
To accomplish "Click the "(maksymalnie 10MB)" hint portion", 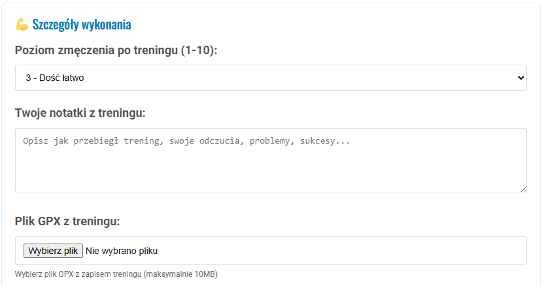I will click(x=180, y=274).
